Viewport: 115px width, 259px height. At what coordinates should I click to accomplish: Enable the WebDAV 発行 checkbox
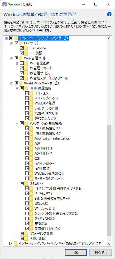tap(27, 103)
